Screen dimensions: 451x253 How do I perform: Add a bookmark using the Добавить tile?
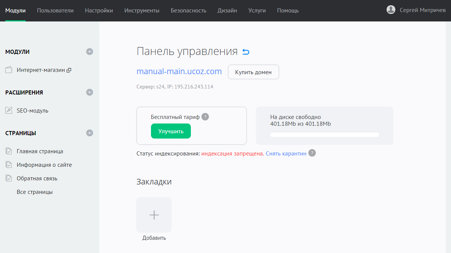click(154, 215)
